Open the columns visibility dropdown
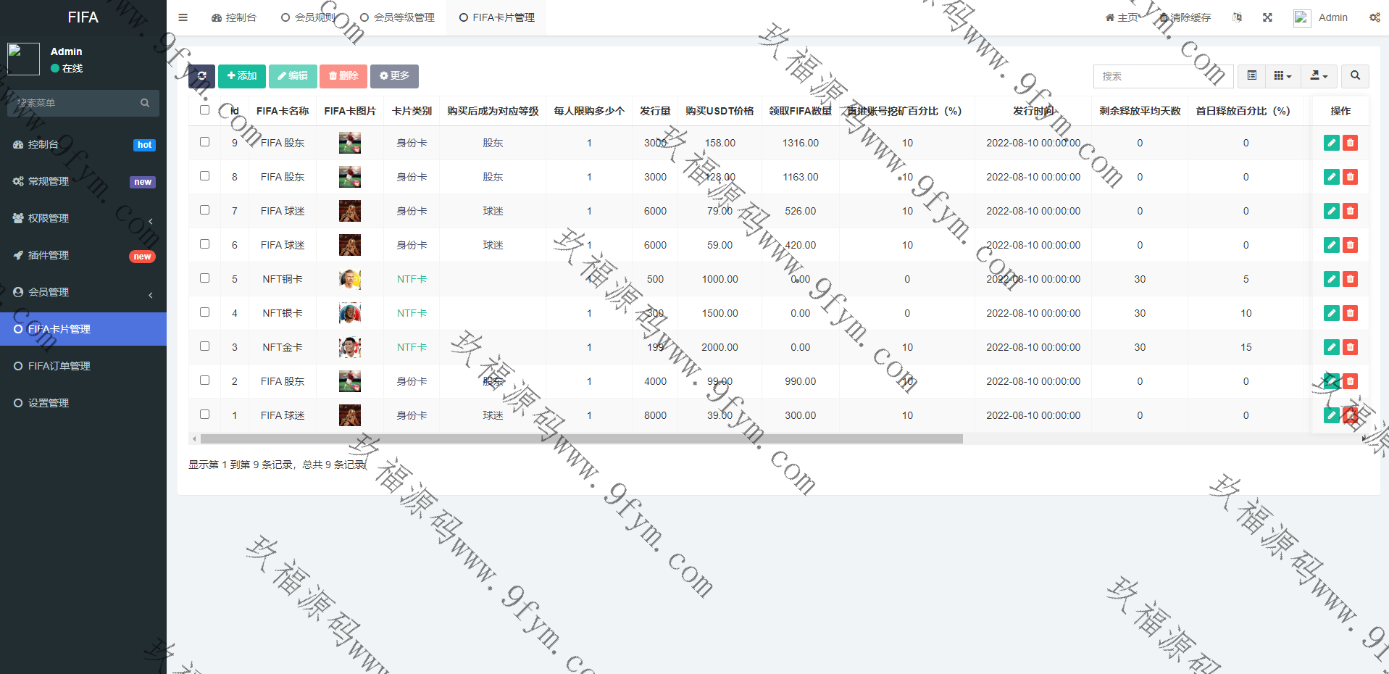The image size is (1389, 674). (x=1282, y=76)
